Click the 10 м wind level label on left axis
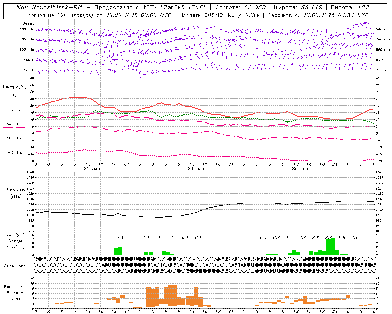The width and height of the screenshot is (392, 314). click(29, 70)
